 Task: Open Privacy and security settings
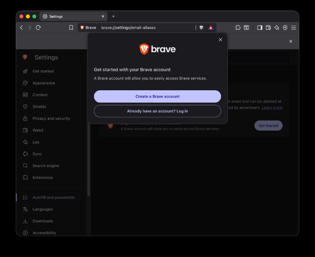[51, 118]
